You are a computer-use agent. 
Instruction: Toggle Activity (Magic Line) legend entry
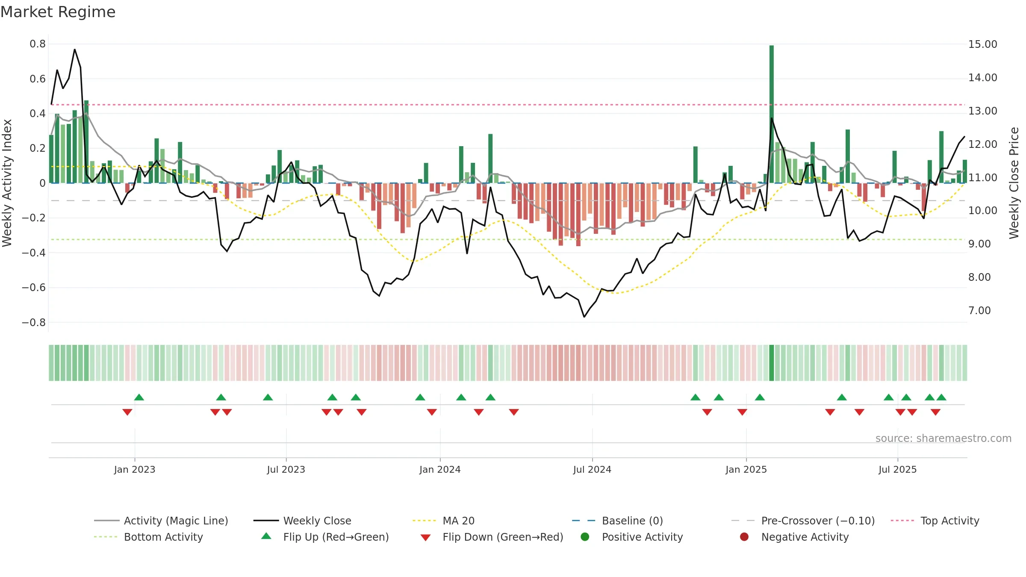pos(161,521)
